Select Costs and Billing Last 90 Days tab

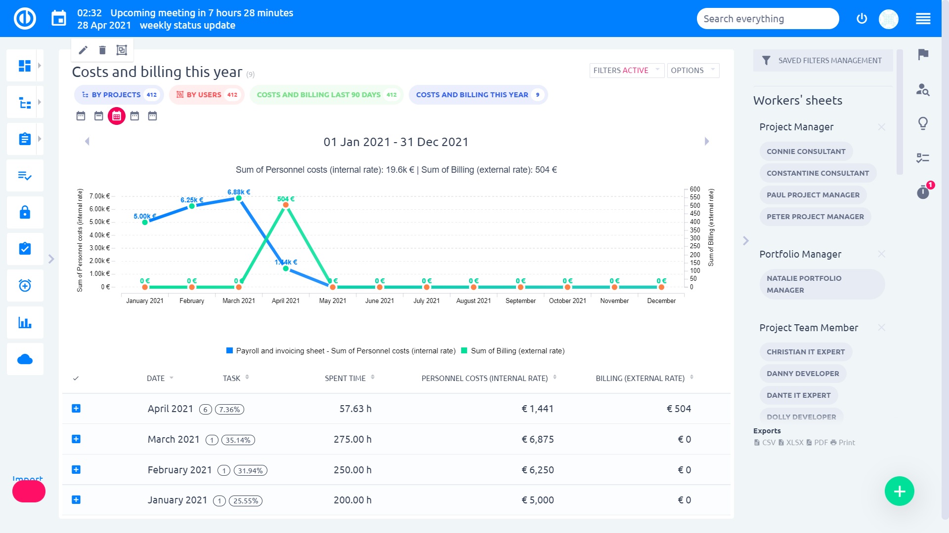pyautogui.click(x=326, y=95)
